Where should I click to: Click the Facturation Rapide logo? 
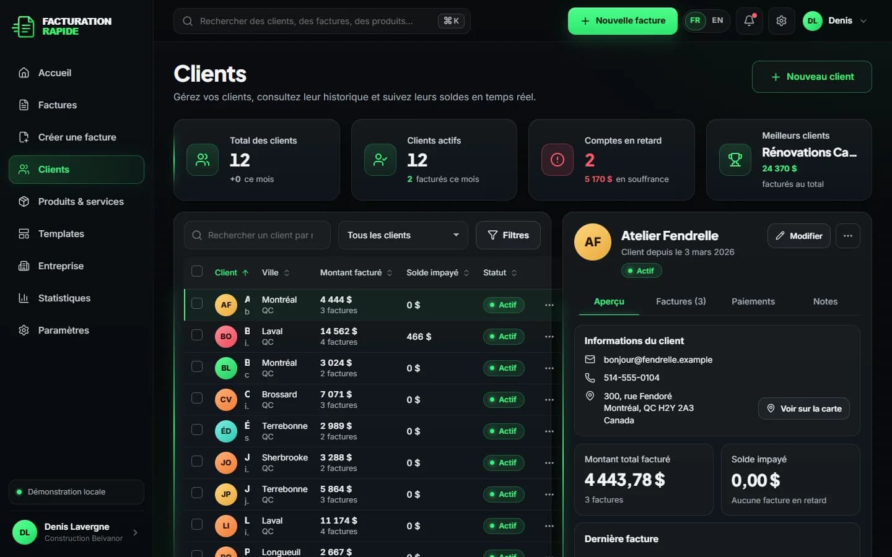pyautogui.click(x=62, y=26)
